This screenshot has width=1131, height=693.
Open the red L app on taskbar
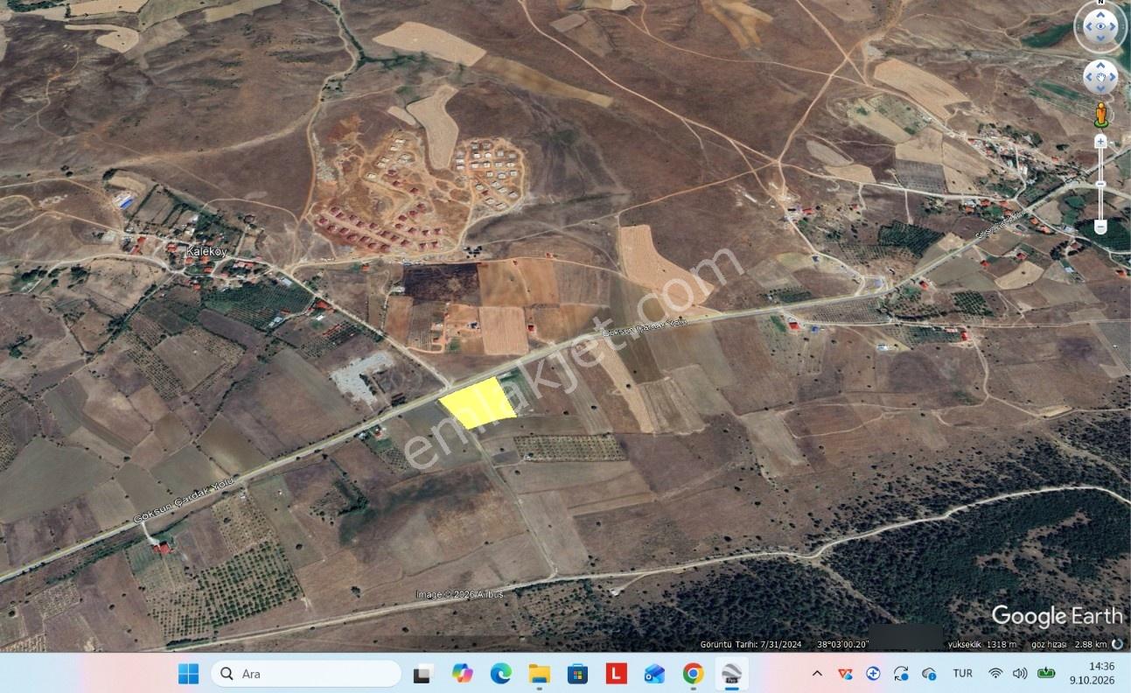[617, 674]
